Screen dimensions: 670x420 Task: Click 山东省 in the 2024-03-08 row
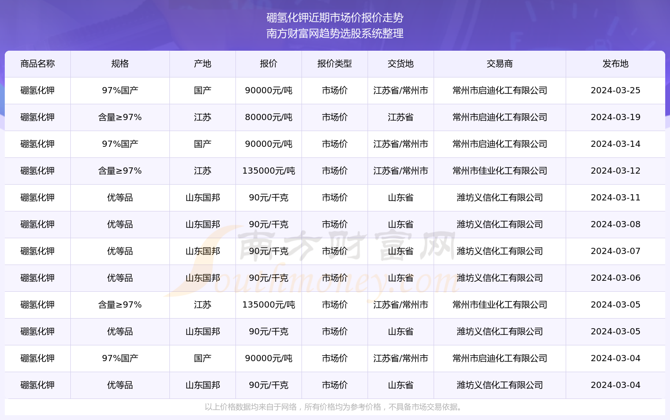[401, 224]
